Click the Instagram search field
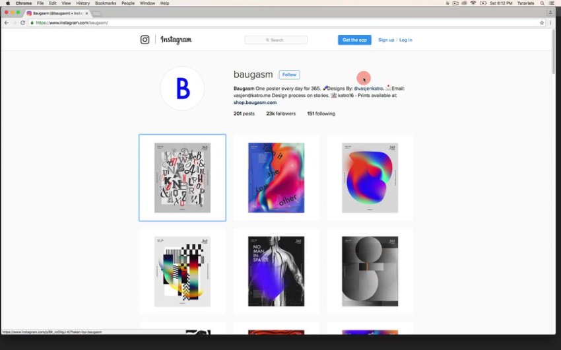This screenshot has height=350, width=561. tap(276, 40)
